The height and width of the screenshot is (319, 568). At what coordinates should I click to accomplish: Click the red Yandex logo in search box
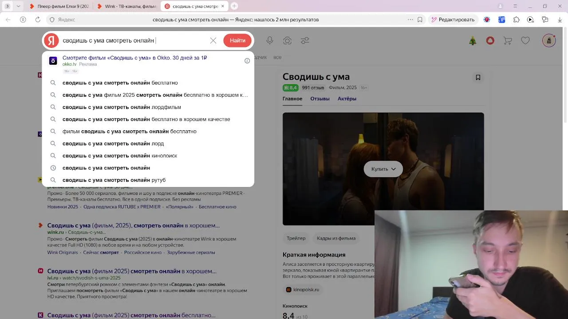pyautogui.click(x=51, y=40)
